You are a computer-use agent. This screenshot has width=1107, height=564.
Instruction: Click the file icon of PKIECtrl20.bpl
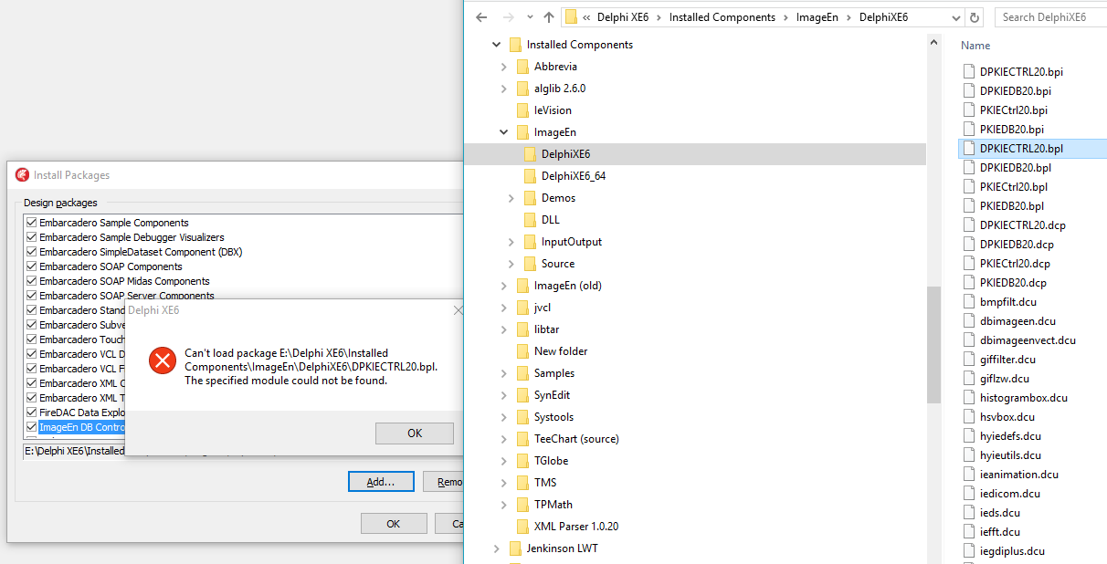971,186
